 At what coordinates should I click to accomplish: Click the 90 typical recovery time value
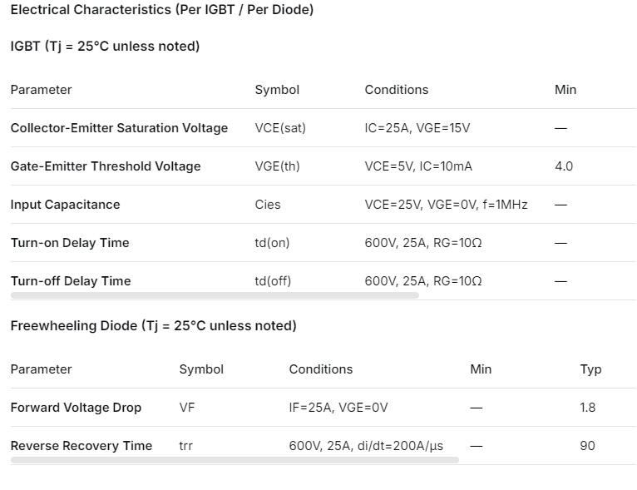click(587, 446)
